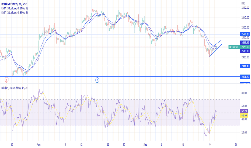Click the 26 date label on time axis
251x148 pixels.
pyautogui.click(x=236, y=145)
